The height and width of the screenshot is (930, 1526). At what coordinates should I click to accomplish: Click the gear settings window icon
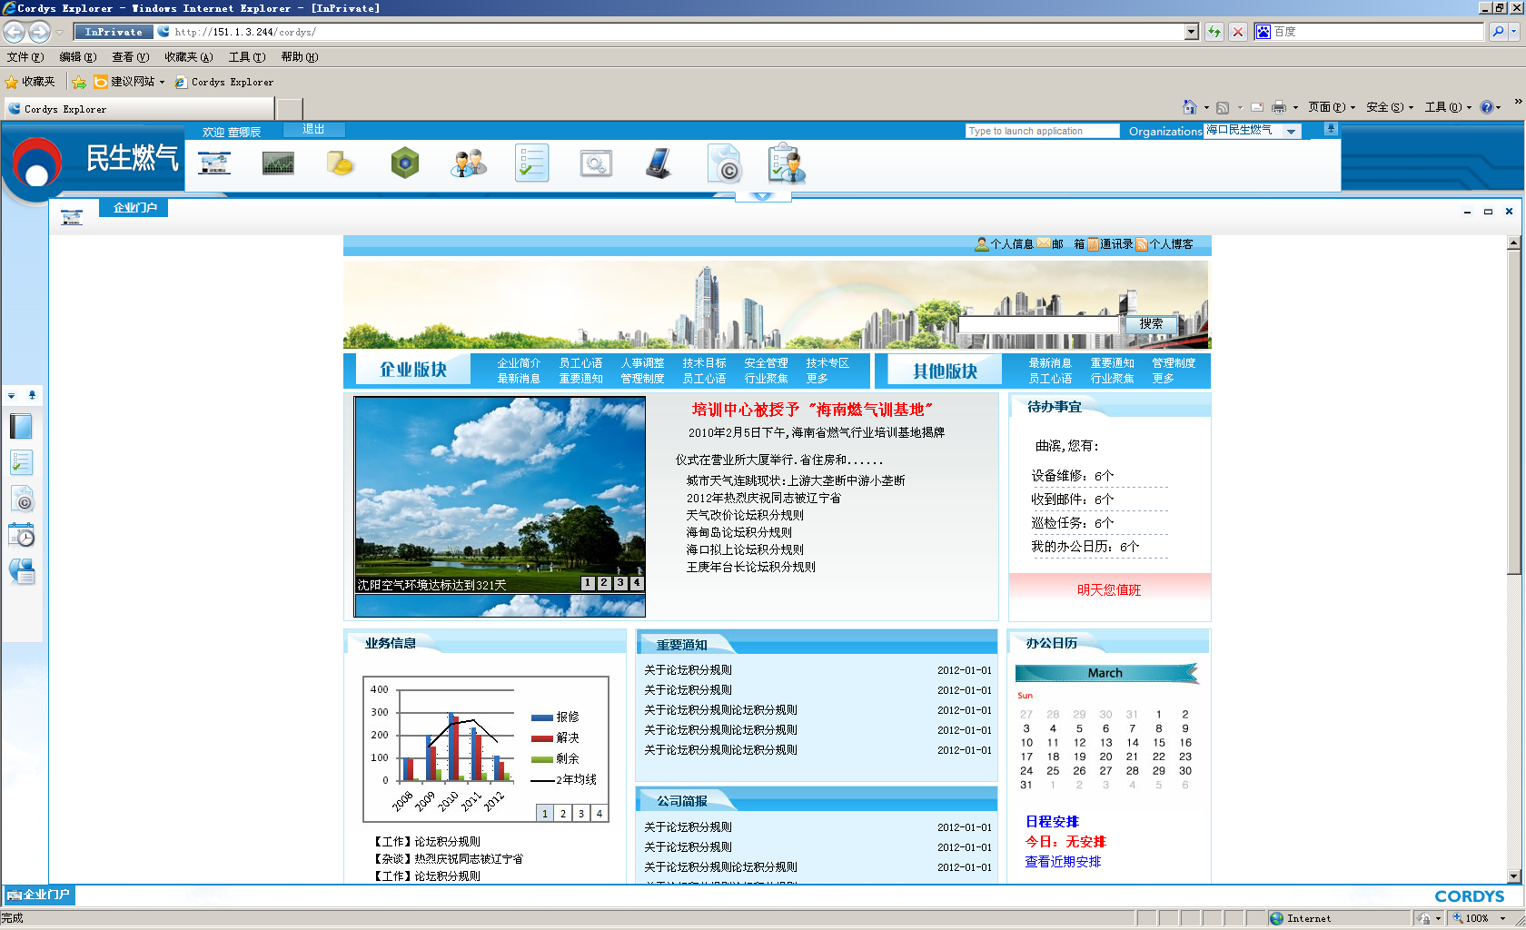click(596, 163)
